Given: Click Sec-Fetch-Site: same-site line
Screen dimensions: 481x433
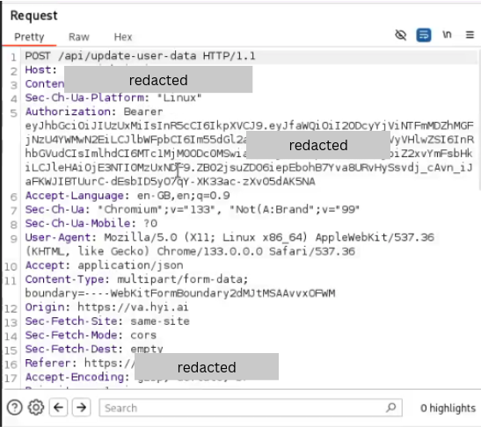Looking at the screenshot, I should (107, 321).
